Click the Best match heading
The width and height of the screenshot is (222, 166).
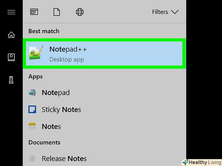tap(44, 31)
